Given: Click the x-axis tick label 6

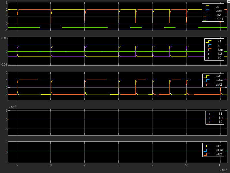Looking at the screenshot, I should (x=51, y=166).
